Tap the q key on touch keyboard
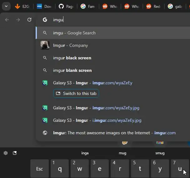190x178 pixels. [60, 169]
